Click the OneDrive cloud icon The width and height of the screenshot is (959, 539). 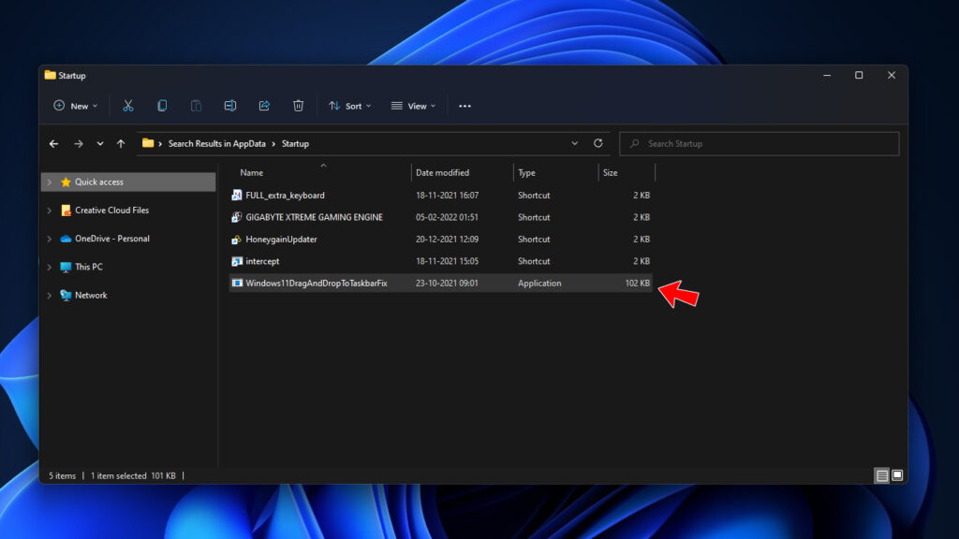[66, 239]
